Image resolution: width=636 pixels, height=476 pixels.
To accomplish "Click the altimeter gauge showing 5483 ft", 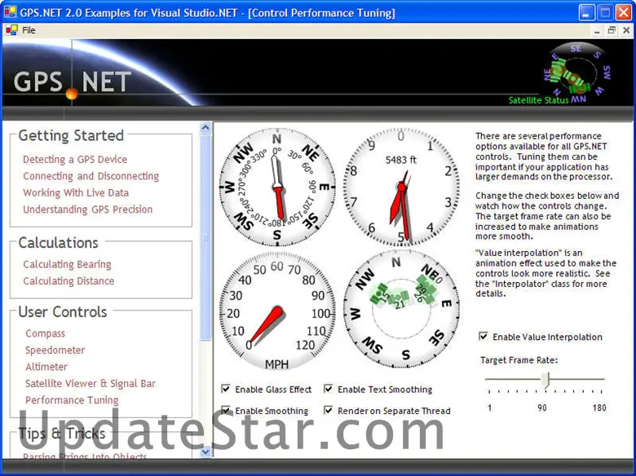I will pos(401,187).
